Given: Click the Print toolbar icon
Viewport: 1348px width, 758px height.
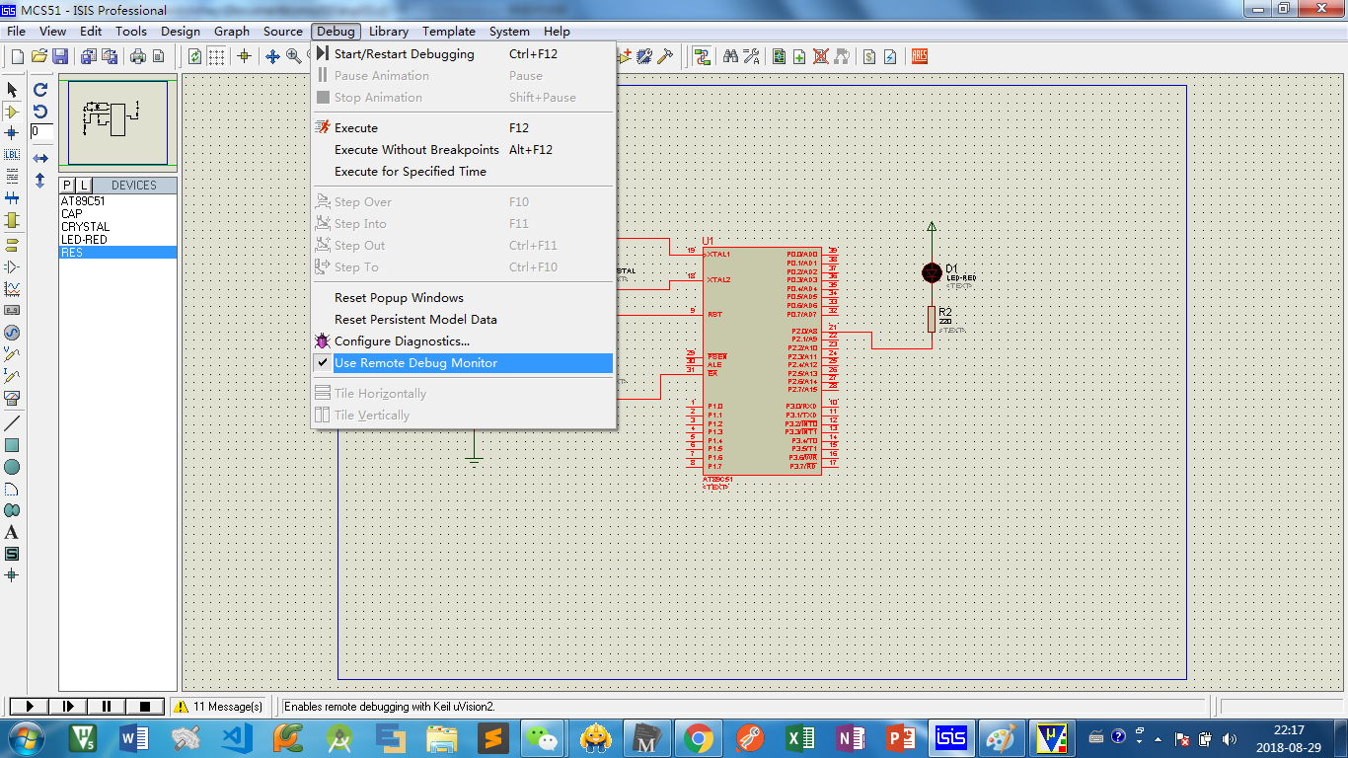Looking at the screenshot, I should coord(138,56).
